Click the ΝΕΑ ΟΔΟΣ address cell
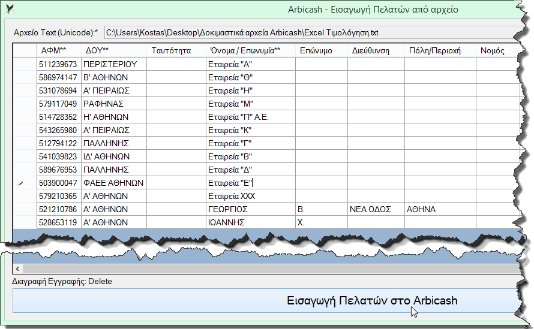 (x=376, y=209)
